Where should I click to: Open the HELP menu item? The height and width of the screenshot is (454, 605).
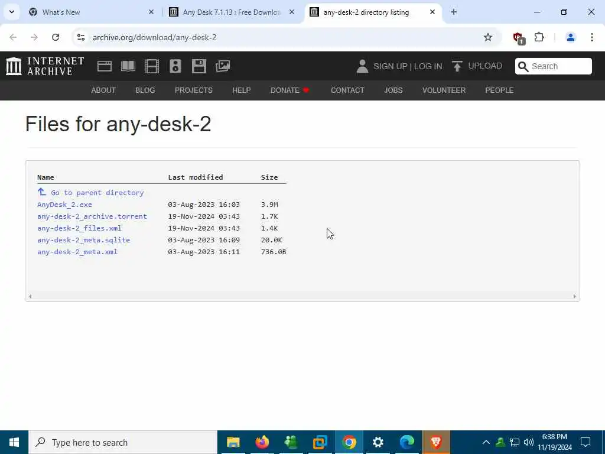(x=242, y=90)
